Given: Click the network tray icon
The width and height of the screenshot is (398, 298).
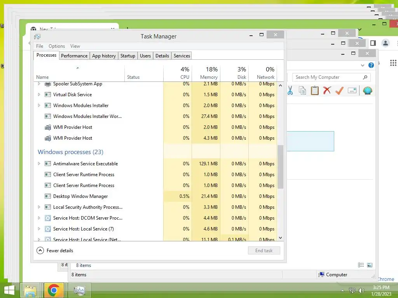Looking at the screenshot, I should (x=352, y=290).
